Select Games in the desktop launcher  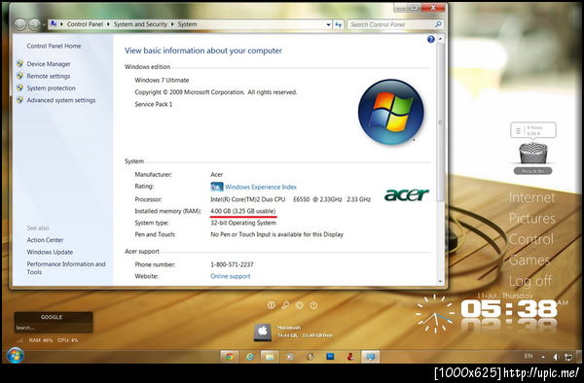pyautogui.click(x=529, y=260)
